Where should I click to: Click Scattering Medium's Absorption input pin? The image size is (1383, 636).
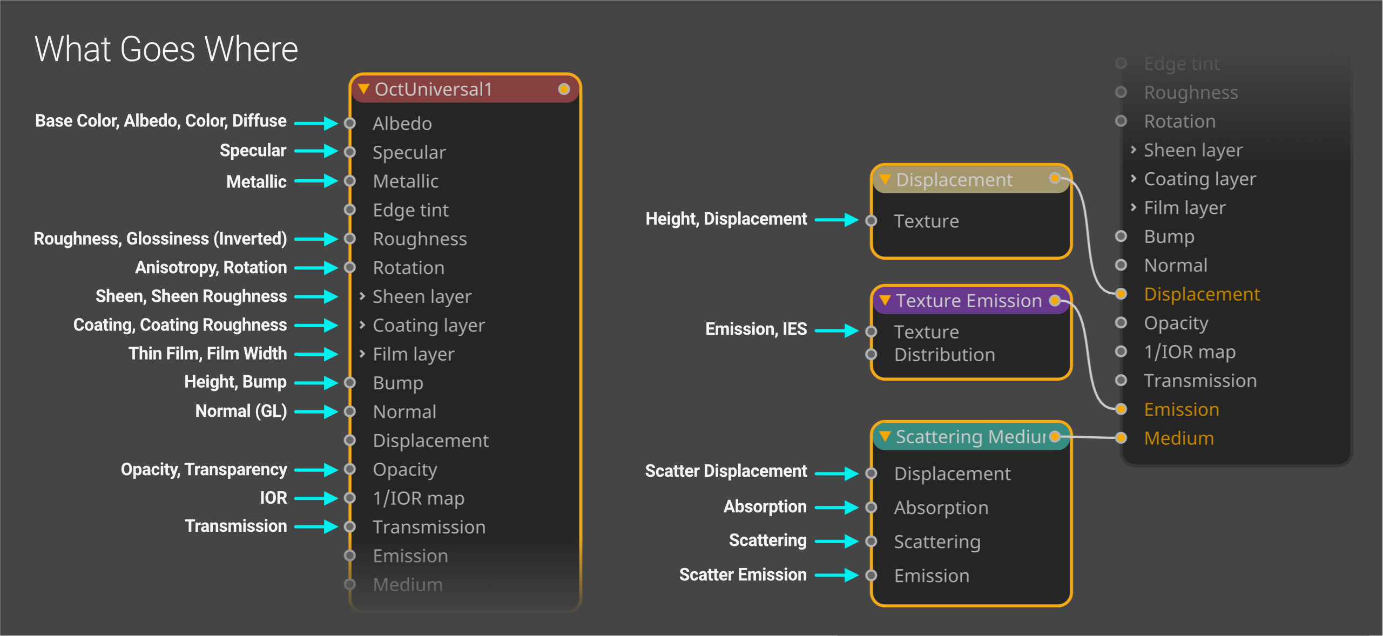[871, 507]
